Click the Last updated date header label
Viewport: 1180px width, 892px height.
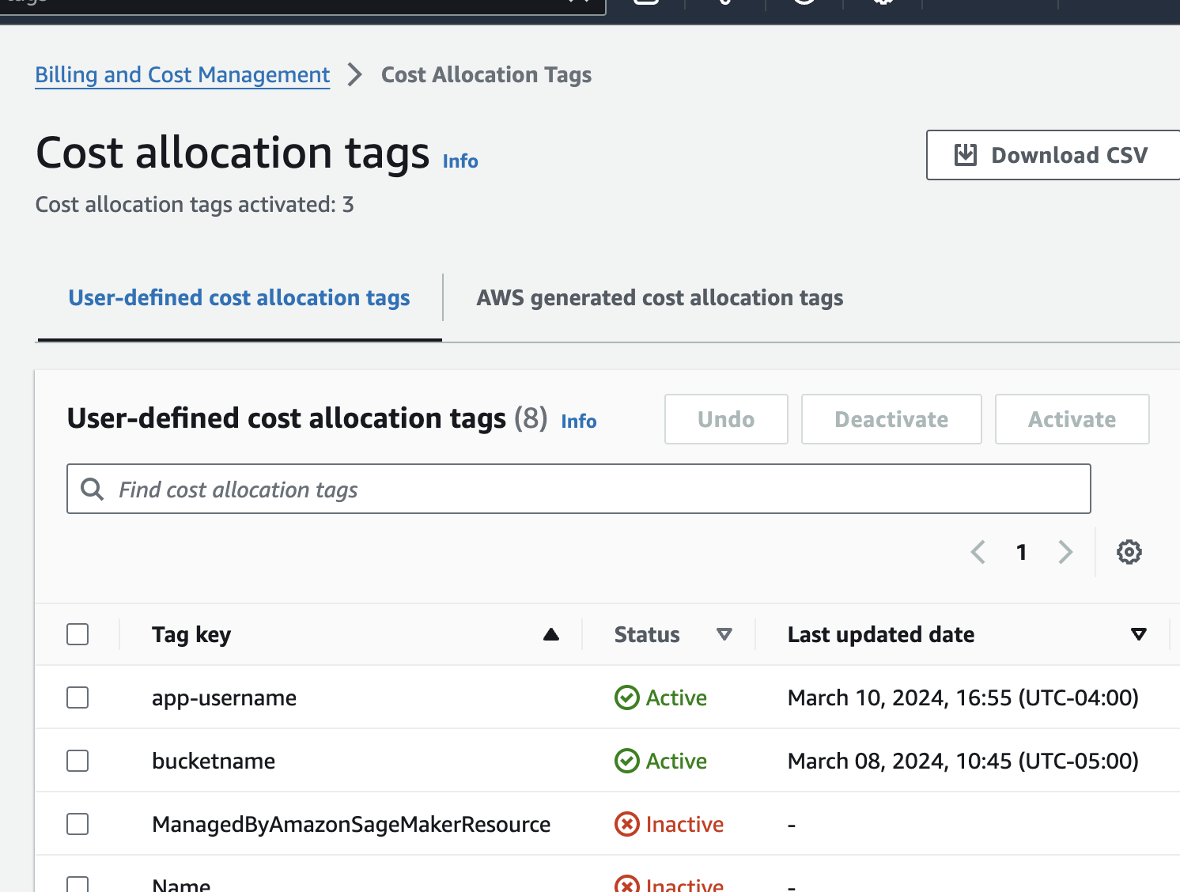881,634
